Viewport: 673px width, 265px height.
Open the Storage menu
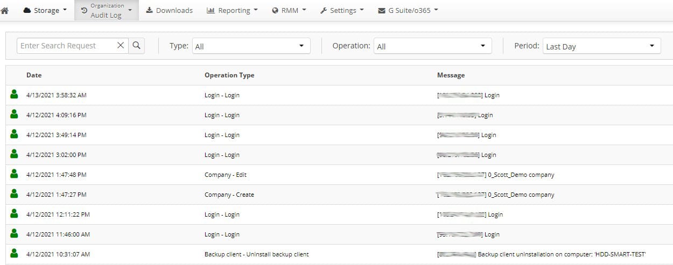click(45, 10)
